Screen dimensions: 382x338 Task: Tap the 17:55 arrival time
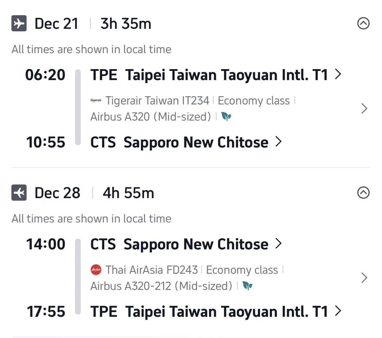(46, 312)
